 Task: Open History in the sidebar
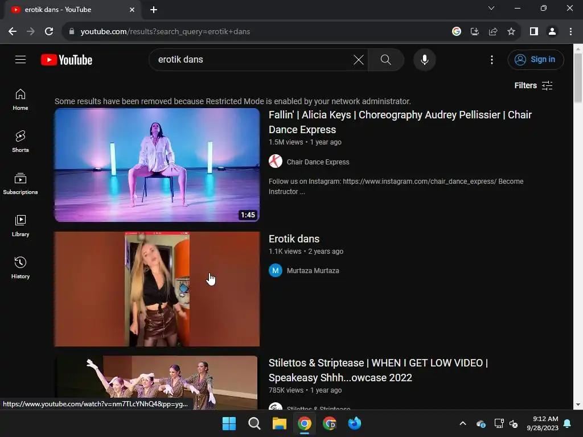20,267
